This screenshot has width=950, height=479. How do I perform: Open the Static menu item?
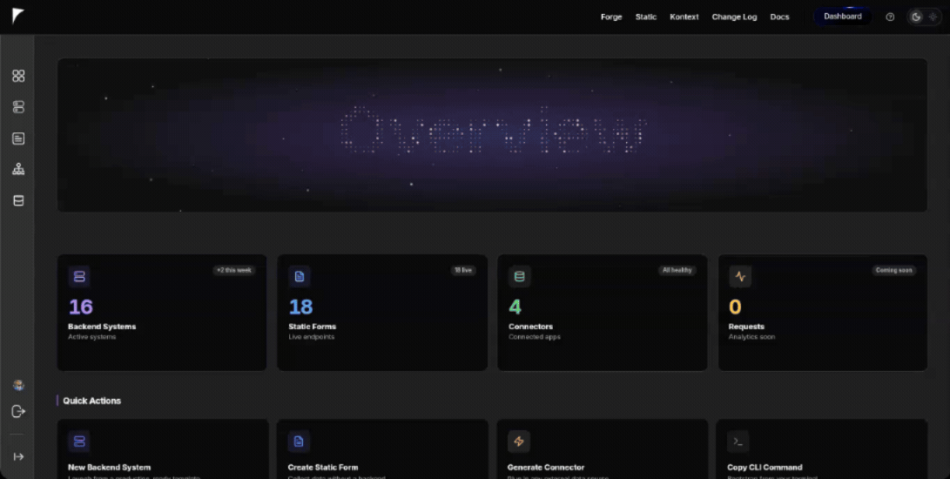646,17
